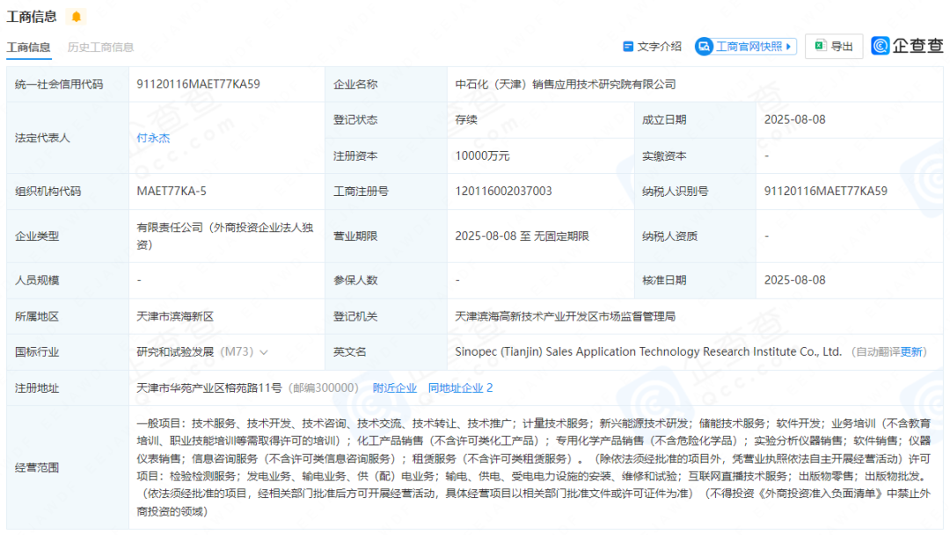
Task: Click the blue camera snapshot icon
Action: click(x=704, y=47)
